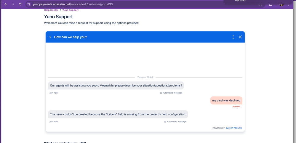
Task: Click the Labels field error message
Action: coord(118,114)
